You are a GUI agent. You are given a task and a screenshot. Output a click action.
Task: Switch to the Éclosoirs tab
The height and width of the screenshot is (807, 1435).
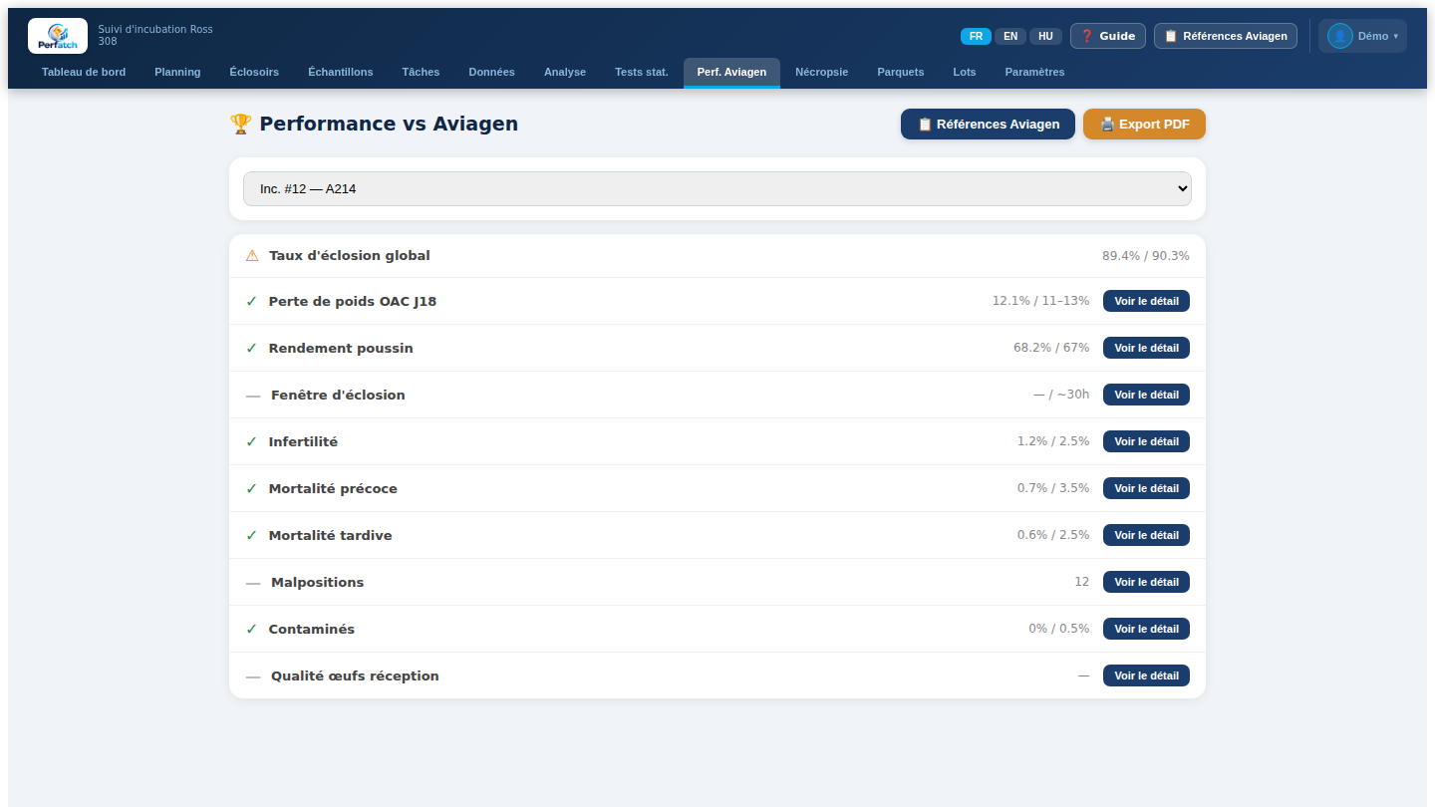pos(254,72)
